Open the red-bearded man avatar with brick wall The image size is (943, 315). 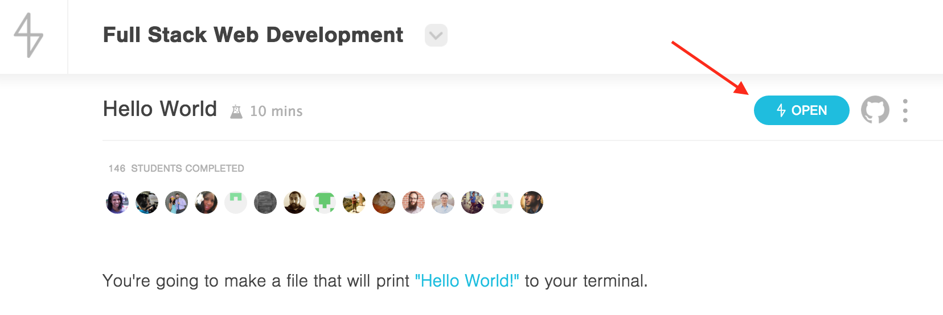click(x=413, y=202)
